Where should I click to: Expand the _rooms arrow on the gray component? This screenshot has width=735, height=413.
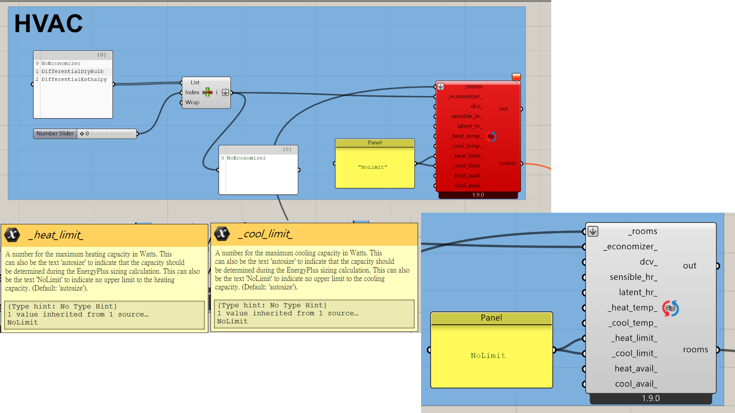click(593, 231)
